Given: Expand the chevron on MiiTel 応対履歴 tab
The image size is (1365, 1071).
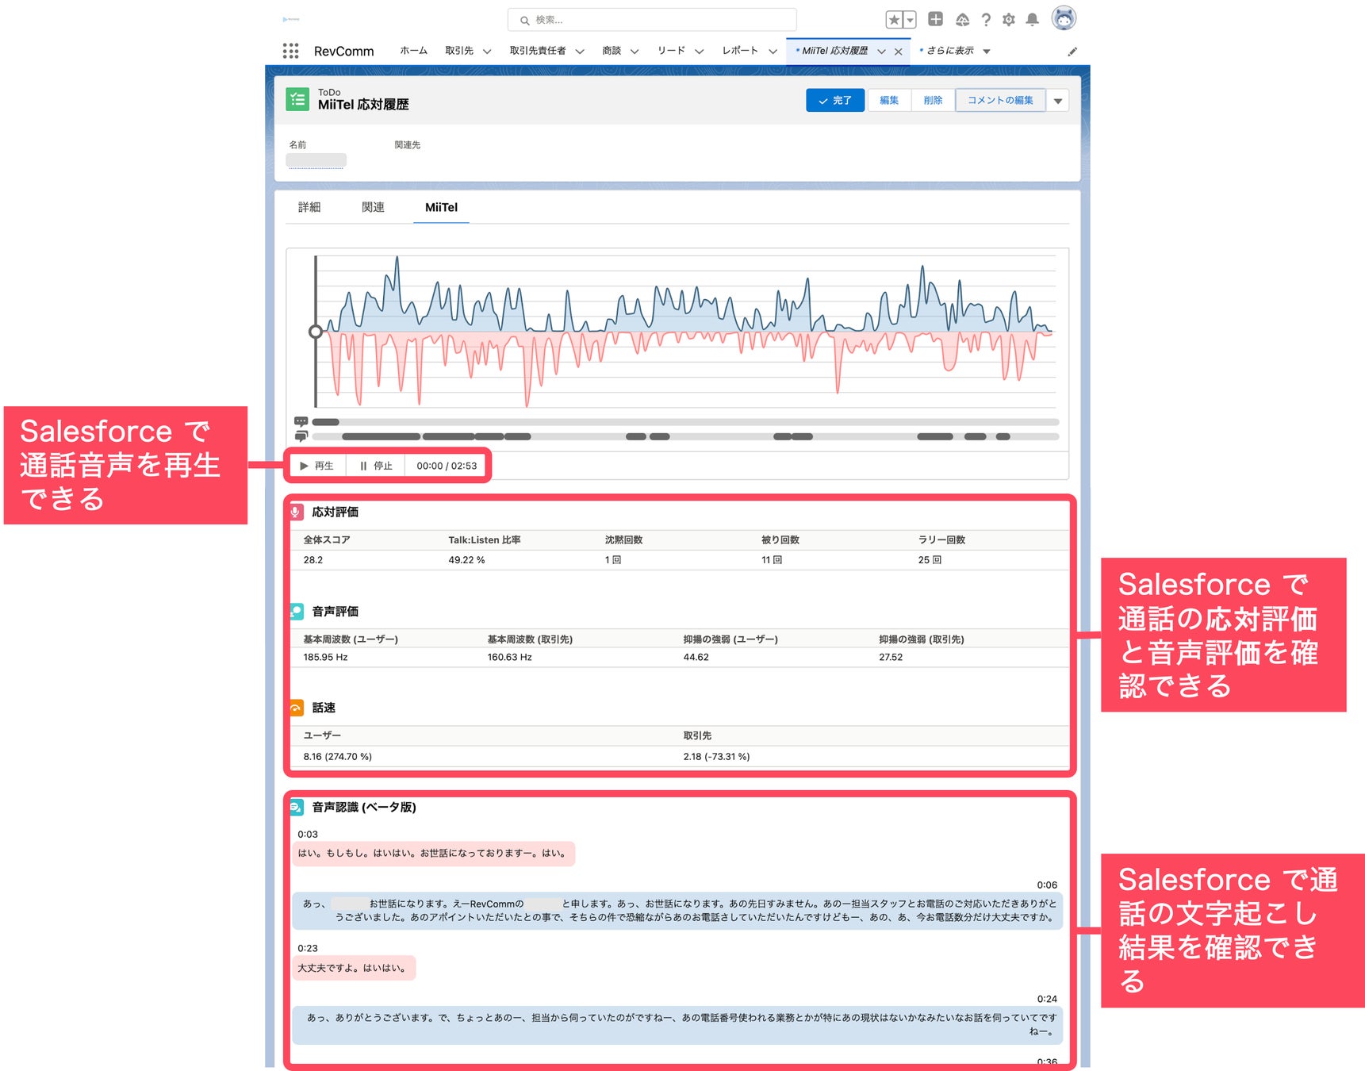Looking at the screenshot, I should coord(881,52).
